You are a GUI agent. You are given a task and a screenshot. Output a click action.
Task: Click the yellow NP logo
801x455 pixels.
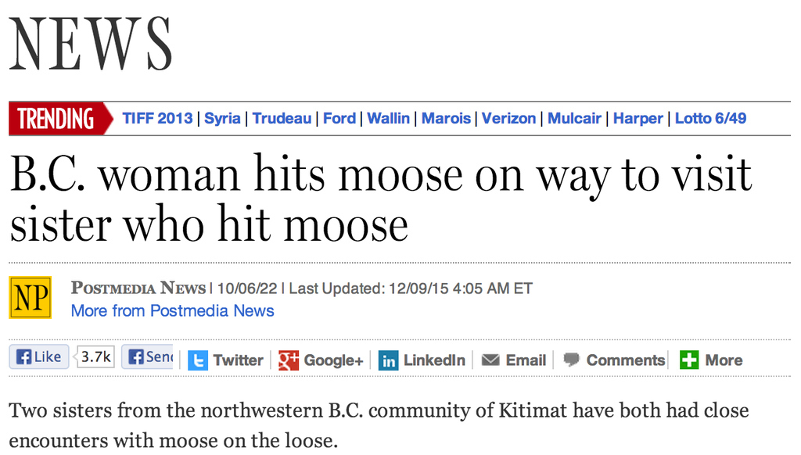[31, 298]
